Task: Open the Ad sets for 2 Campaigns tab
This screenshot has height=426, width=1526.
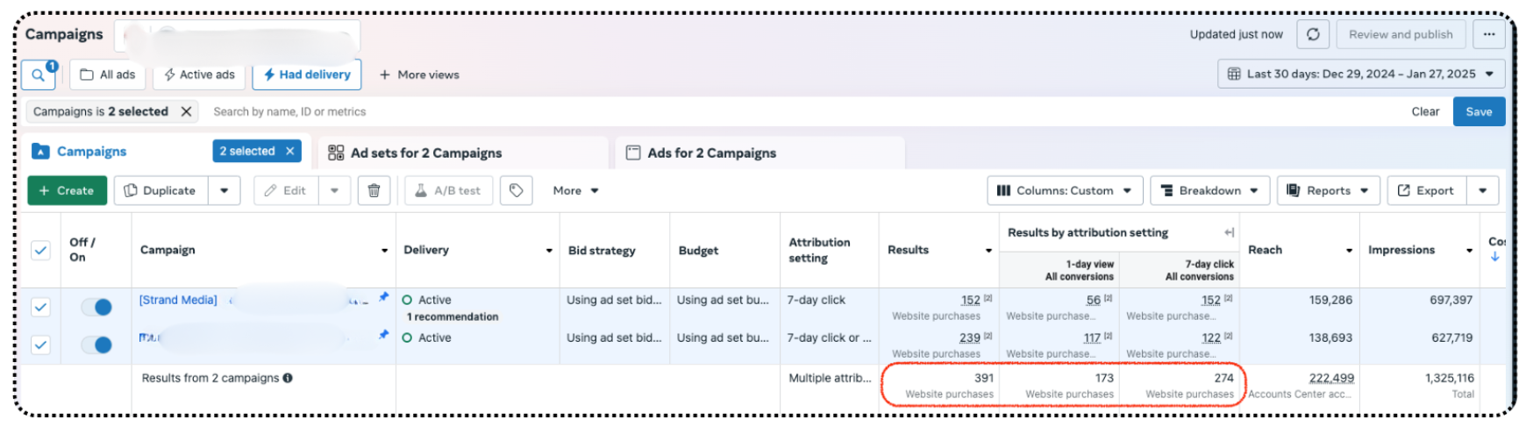Action: pyautogui.click(x=463, y=153)
